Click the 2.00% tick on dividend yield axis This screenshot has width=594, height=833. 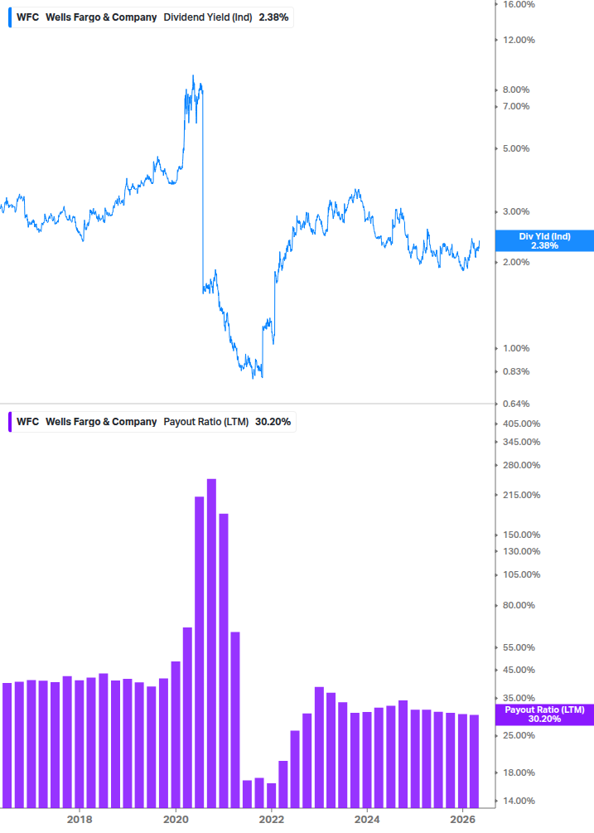[516, 262]
